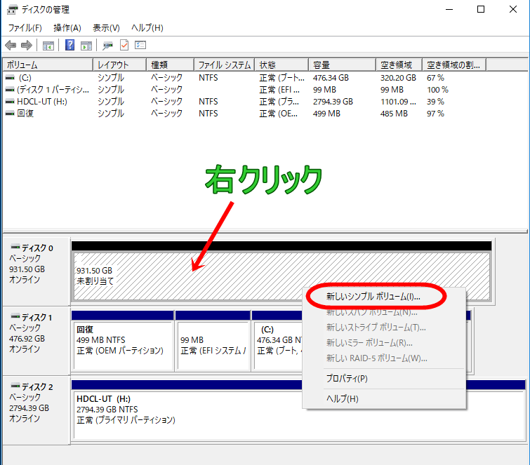This screenshot has height=465, width=530.
Task: Click the disk icon next to ディスク 2
Action: pyautogui.click(x=15, y=385)
